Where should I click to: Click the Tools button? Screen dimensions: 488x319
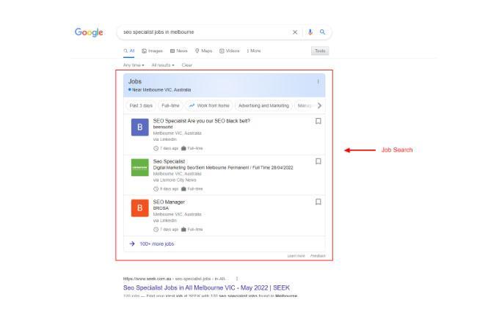(x=320, y=51)
